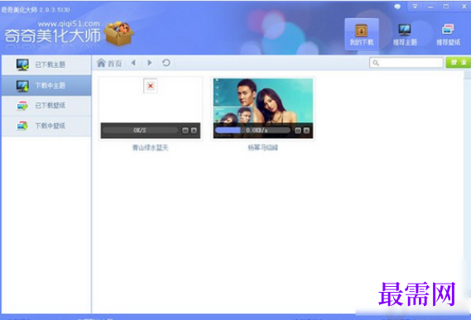Cancel the 杨幂冯绍峰 download
Viewport: 471px width, 320px height.
[x=306, y=131]
